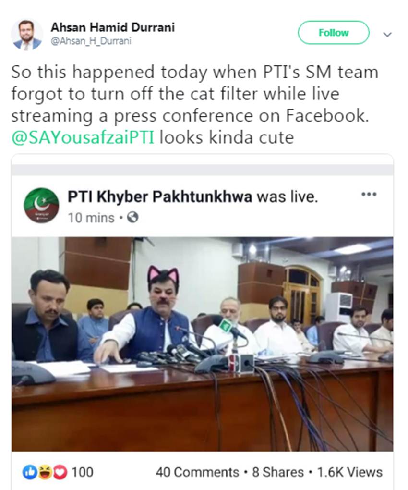Open Ahsan Hamid Durrani's profile avatar
The width and height of the screenshot is (408, 490).
coord(26,35)
